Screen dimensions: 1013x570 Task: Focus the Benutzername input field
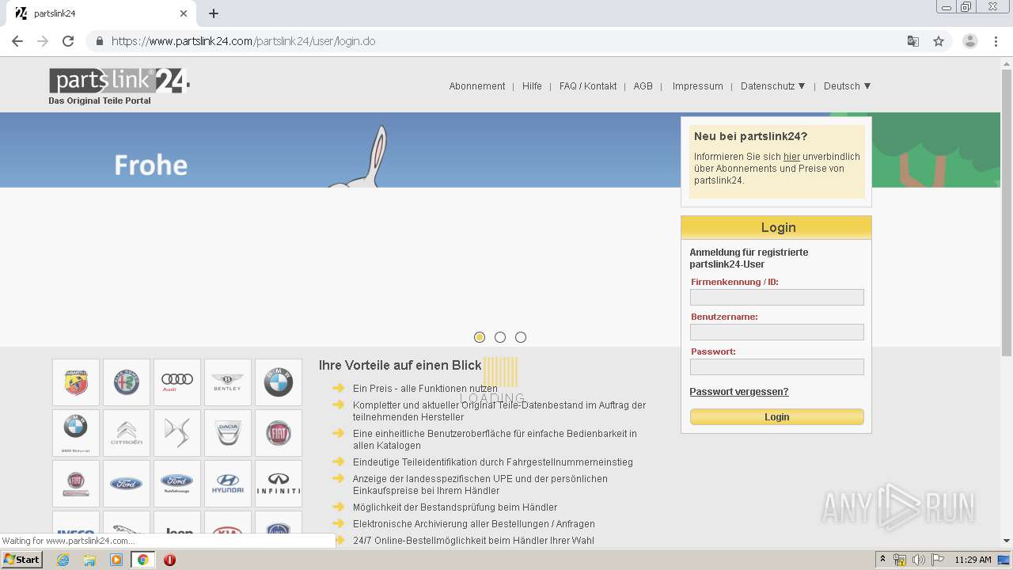tap(776, 332)
